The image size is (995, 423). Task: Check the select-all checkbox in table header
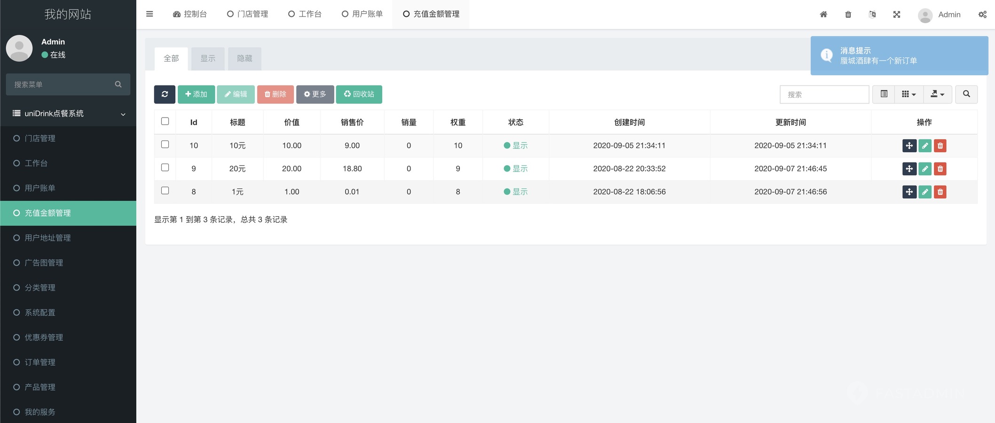[165, 121]
